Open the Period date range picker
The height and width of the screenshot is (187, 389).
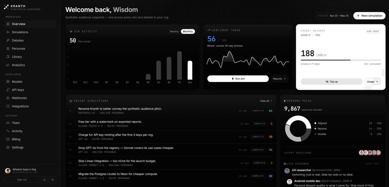pos(333,16)
